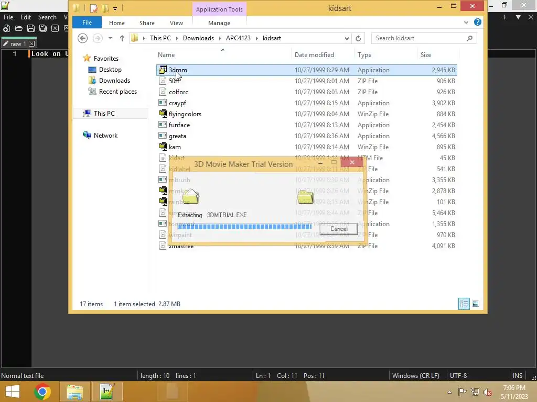Click Notepad++ New file icon

[x=6, y=28]
